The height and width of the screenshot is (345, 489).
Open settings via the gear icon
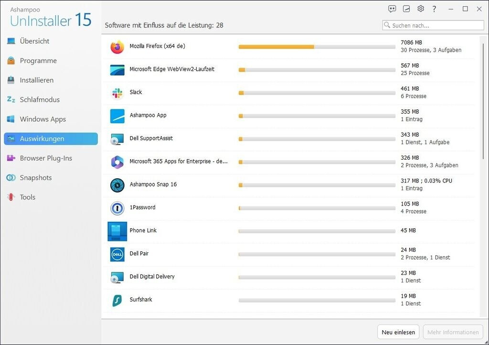point(421,9)
